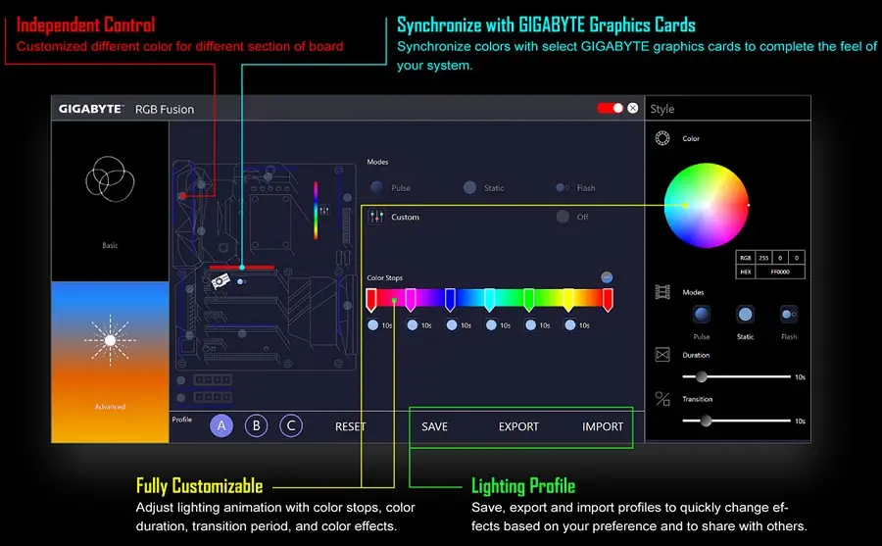This screenshot has width=882, height=546.
Task: Select the cyan color stop marker
Action: [x=489, y=299]
